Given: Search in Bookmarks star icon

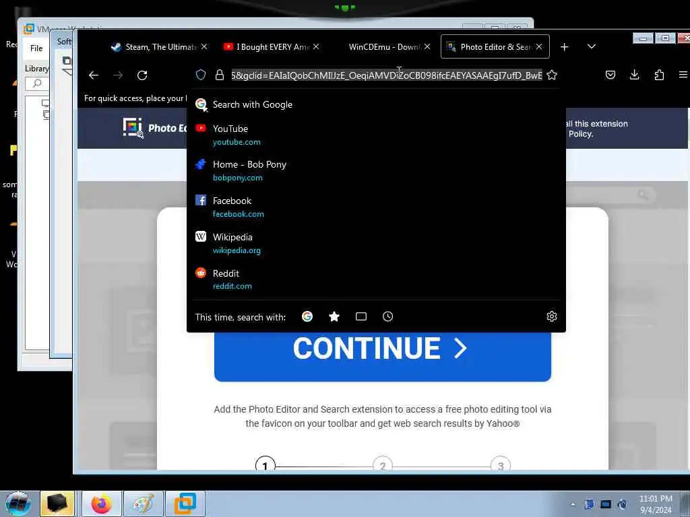Looking at the screenshot, I should click(x=334, y=316).
